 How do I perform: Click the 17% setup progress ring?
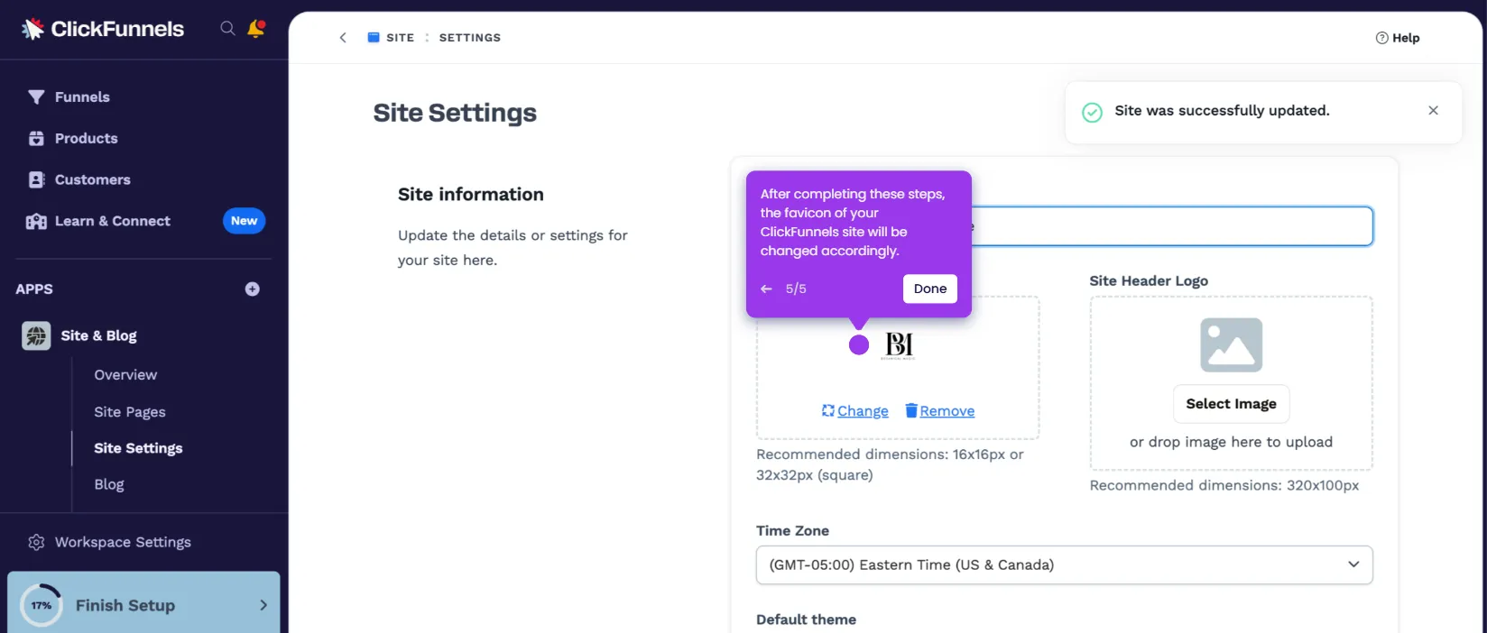[42, 605]
